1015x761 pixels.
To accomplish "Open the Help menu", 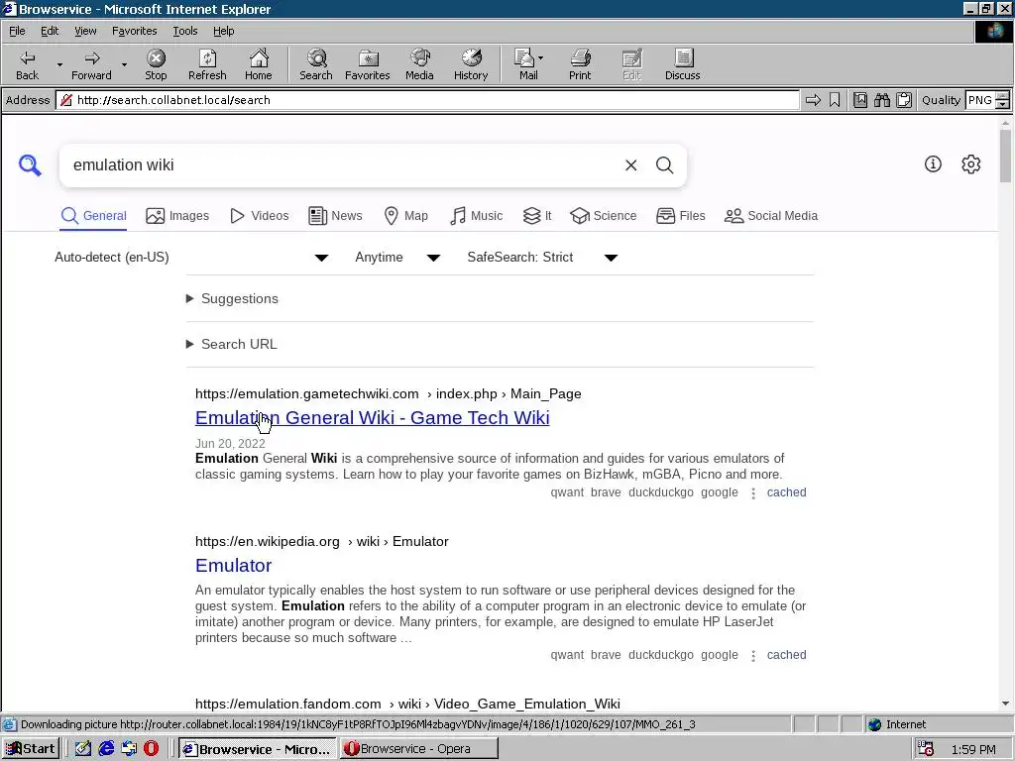I will pyautogui.click(x=223, y=31).
